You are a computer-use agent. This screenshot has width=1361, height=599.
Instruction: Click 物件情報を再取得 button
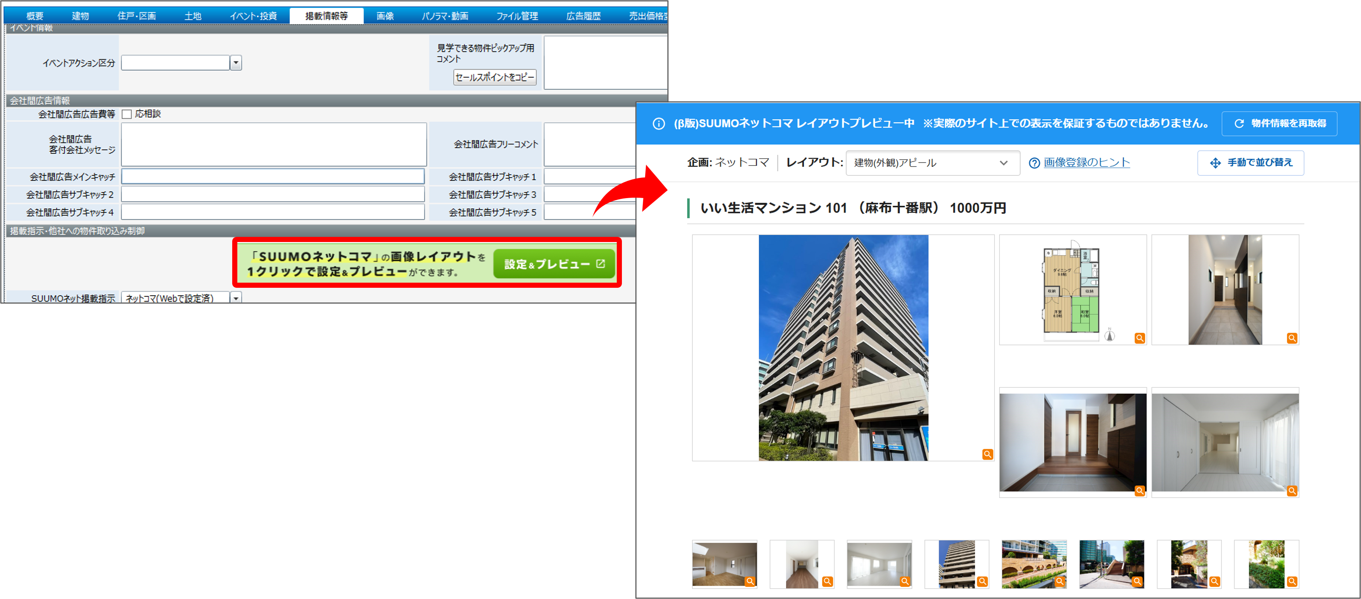1279,124
